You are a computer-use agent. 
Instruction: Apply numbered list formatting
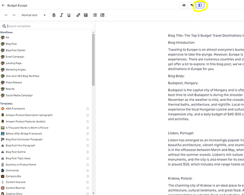[102, 15]
